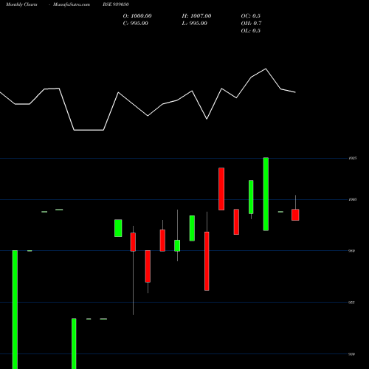The width and height of the screenshot is (369, 369).
Task: Select the last red candle on the chart
Action: [x=295, y=215]
